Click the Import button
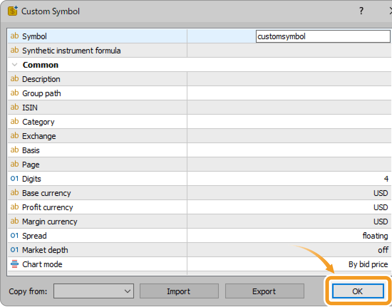 (x=179, y=291)
